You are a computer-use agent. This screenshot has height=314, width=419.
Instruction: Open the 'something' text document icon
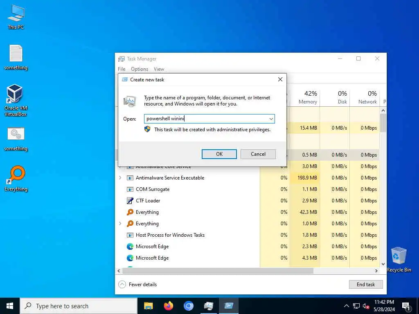point(16,57)
